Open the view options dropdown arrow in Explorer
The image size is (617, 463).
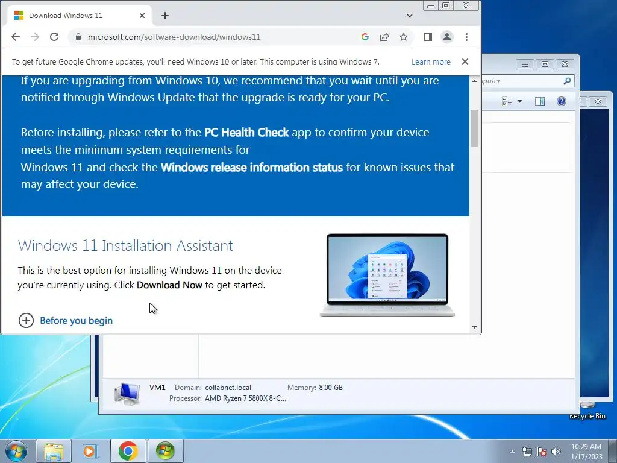(x=519, y=101)
